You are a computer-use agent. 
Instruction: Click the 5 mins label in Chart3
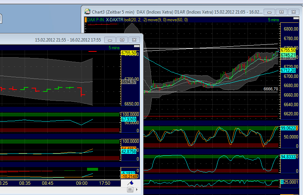pos(273,20)
